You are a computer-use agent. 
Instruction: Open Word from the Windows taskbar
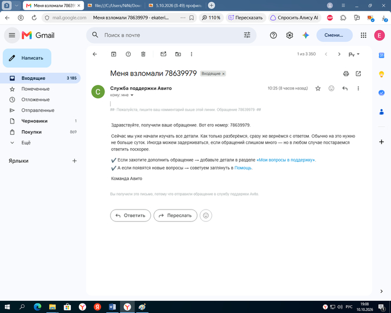112,307
